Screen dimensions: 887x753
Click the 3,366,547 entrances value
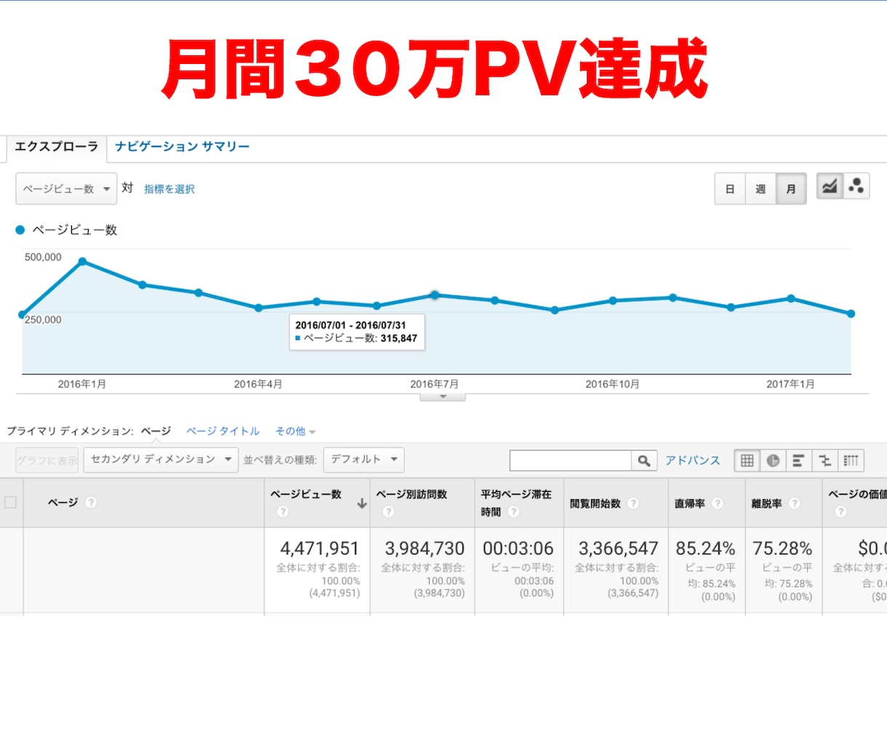point(619,549)
